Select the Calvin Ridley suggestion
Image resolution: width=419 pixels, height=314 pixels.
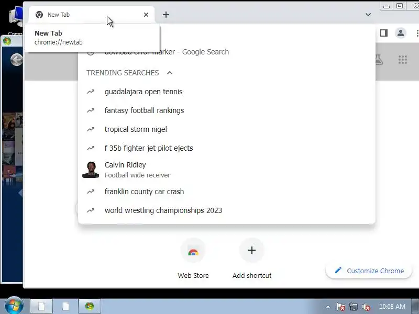pos(227,170)
